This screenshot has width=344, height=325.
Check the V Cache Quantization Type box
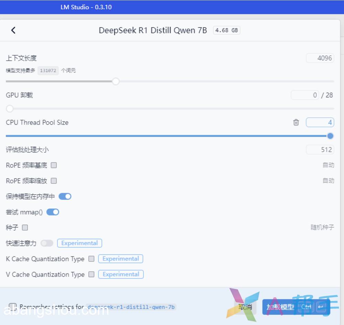[91, 274]
